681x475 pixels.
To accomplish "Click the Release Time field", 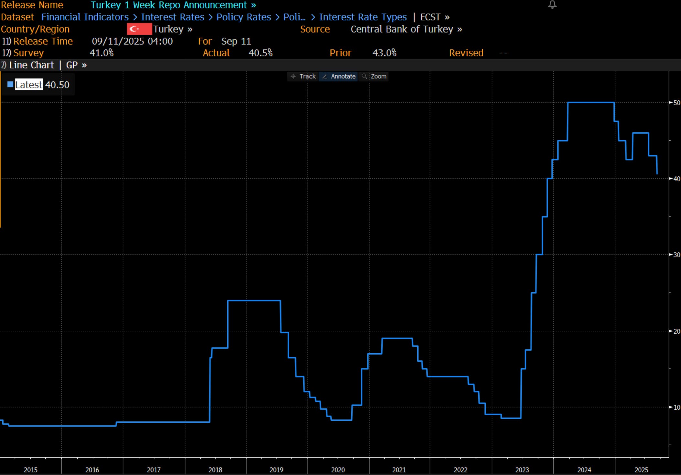I will coord(43,41).
